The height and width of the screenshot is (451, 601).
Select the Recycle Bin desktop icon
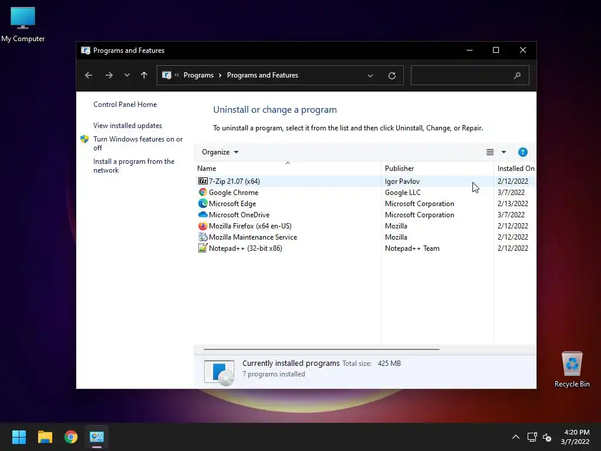[572, 369]
